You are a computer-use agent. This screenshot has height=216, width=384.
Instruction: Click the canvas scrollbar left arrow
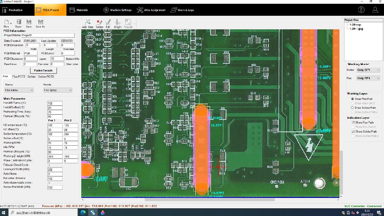tap(83, 199)
